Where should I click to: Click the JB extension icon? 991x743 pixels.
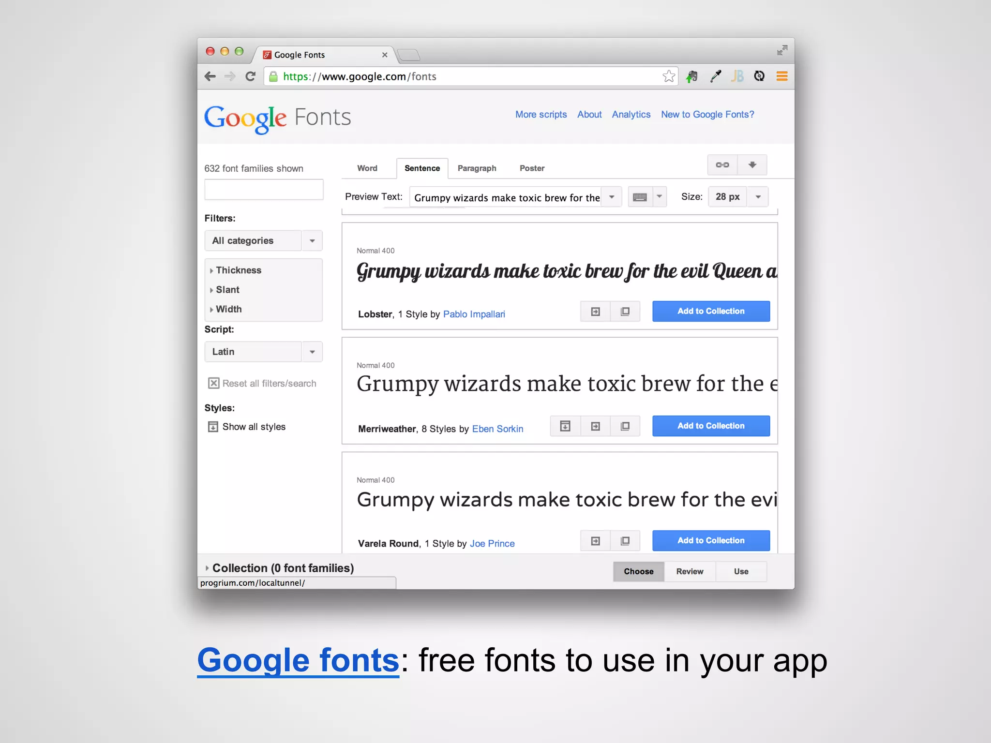pyautogui.click(x=737, y=76)
